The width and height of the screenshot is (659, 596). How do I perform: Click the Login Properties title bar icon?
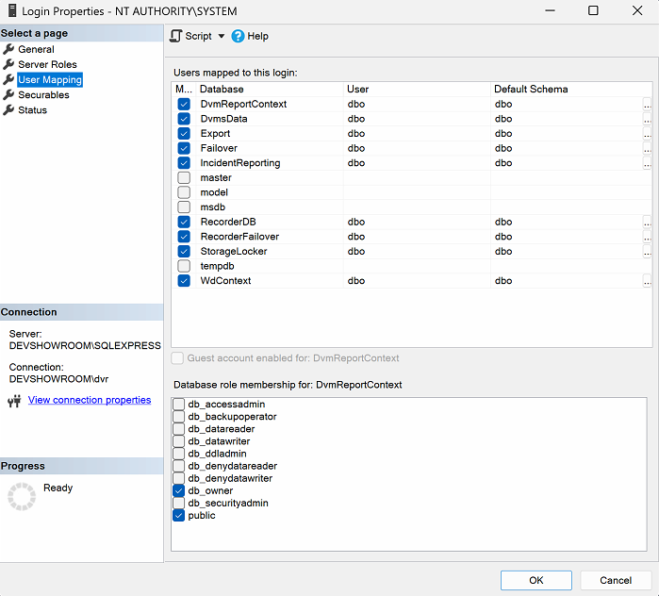coord(11,11)
